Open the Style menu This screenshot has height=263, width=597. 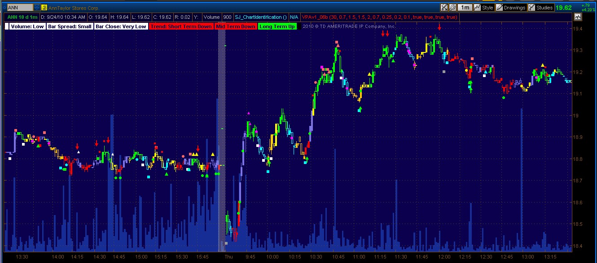pyautogui.click(x=483, y=7)
